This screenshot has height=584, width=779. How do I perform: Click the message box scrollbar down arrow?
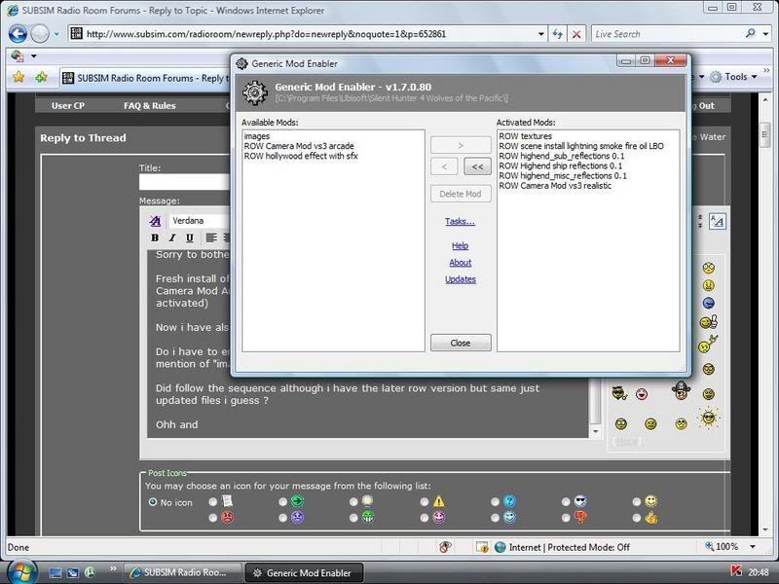pyautogui.click(x=596, y=431)
